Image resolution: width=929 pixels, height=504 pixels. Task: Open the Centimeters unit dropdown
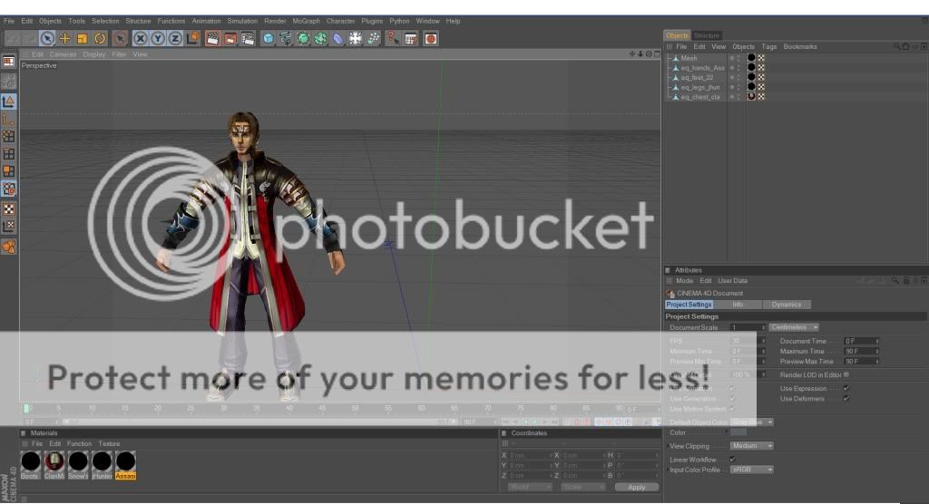point(795,327)
